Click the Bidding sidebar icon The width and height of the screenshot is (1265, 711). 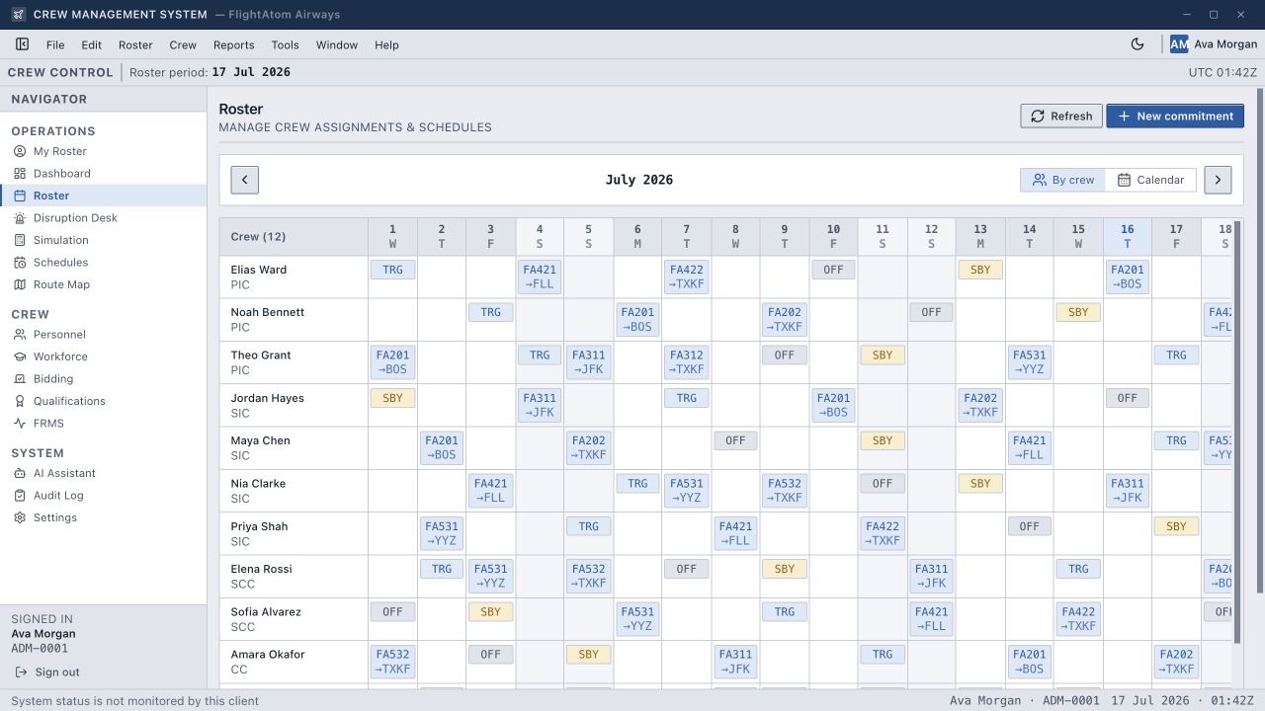point(20,379)
